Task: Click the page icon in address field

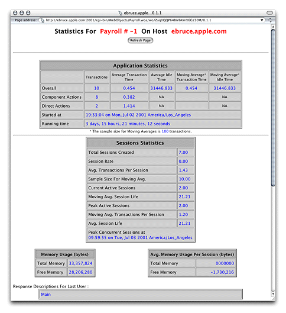Action: (x=43, y=20)
